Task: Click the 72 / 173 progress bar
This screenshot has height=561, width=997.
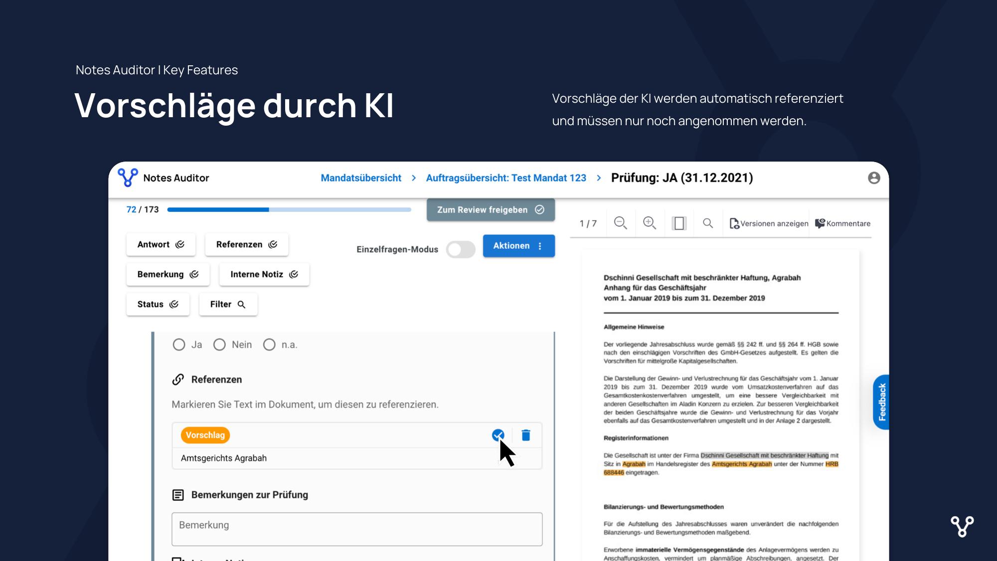Action: (289, 210)
